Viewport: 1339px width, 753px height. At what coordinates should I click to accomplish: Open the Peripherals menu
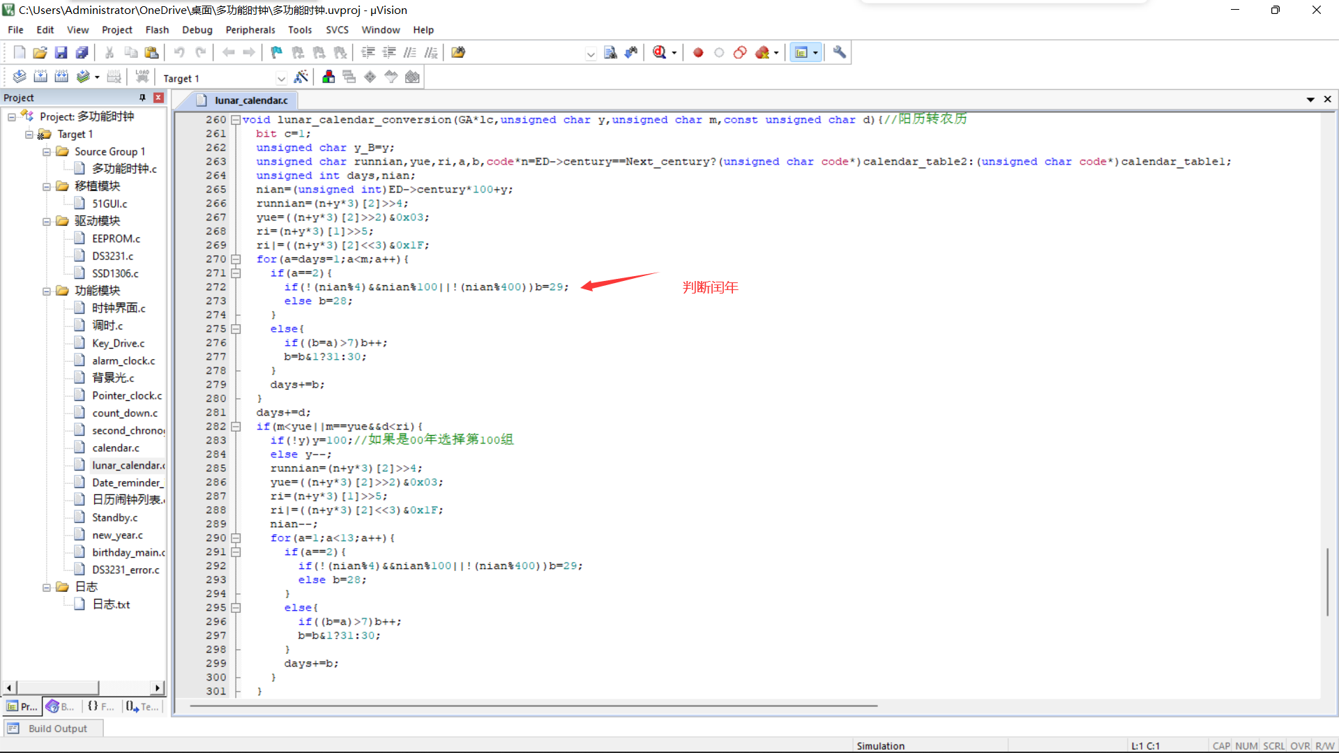(250, 30)
